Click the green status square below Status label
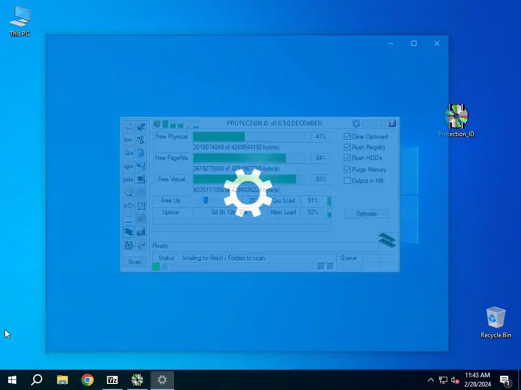Screen dimensions: 521x390 156,266
